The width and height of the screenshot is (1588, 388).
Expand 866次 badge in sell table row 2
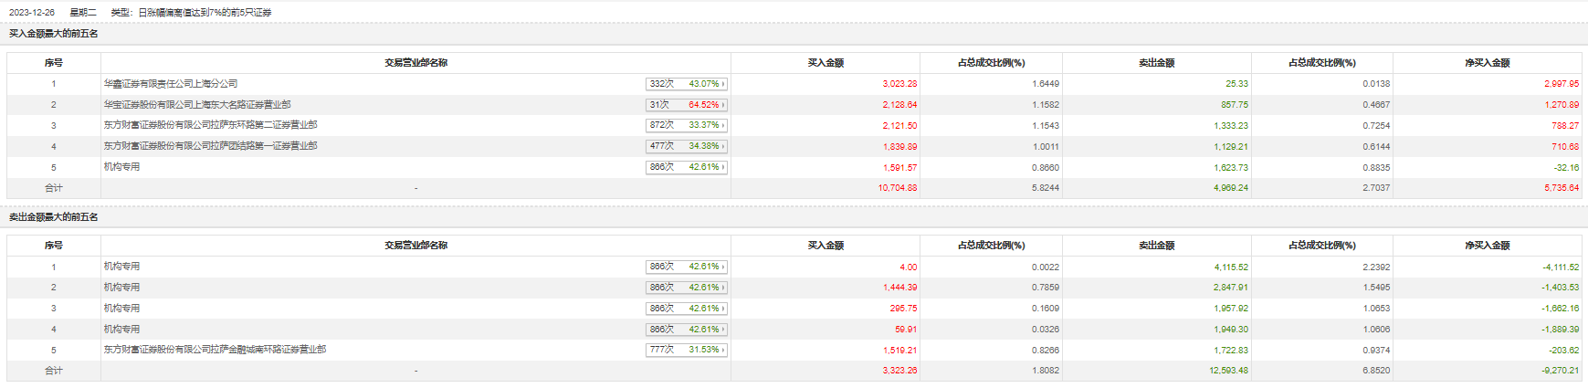tap(686, 288)
